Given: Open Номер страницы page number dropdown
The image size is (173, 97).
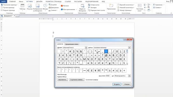Looking at the screenshot, I should [125, 10].
